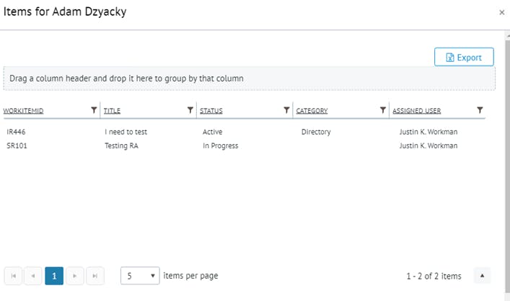Viewport: 510px width, 301px height.
Task: Open filter for Status column
Action: pyautogui.click(x=287, y=110)
